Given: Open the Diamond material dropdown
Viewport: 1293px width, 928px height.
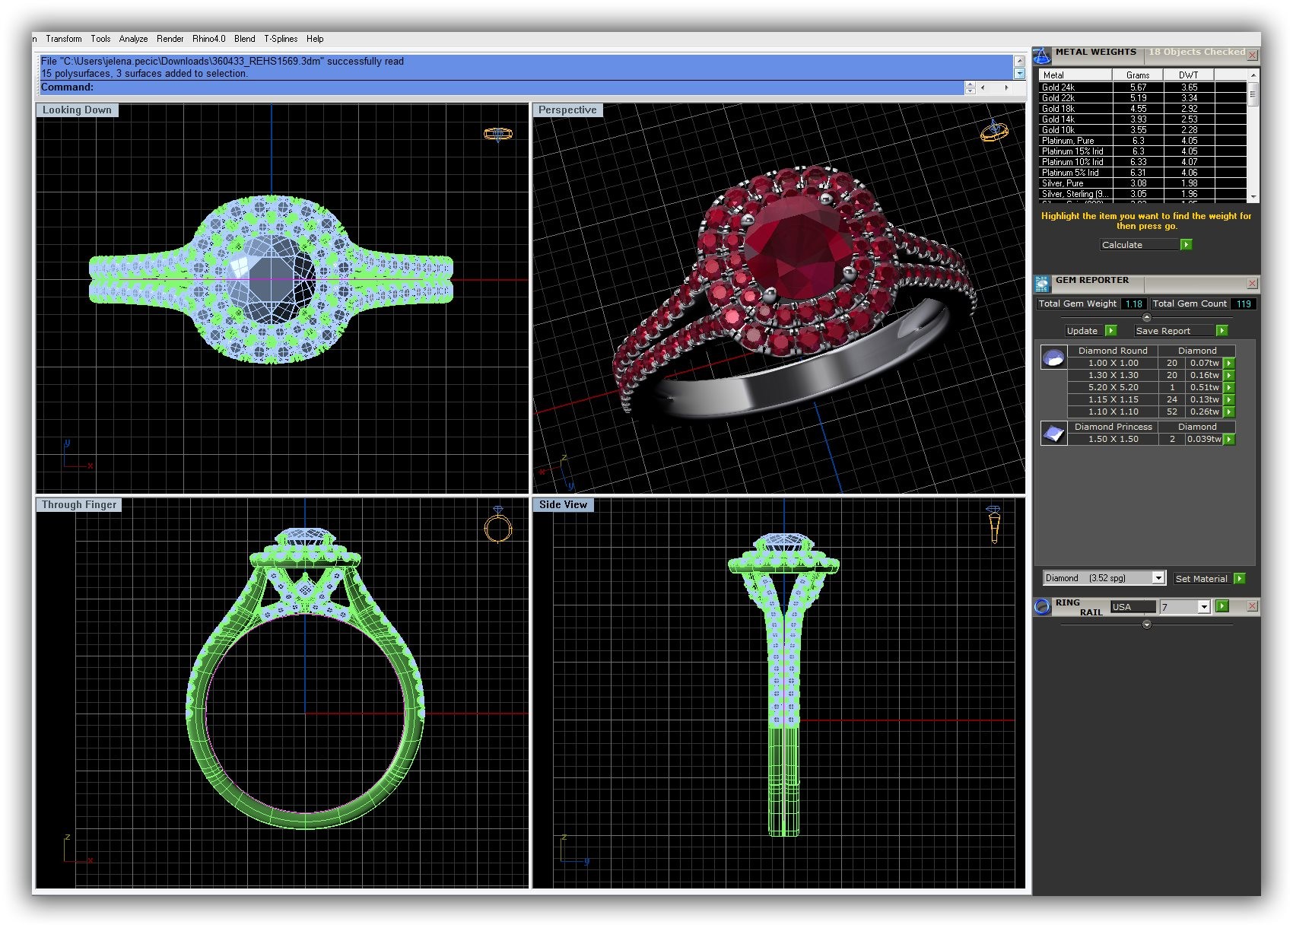Looking at the screenshot, I should [1158, 578].
